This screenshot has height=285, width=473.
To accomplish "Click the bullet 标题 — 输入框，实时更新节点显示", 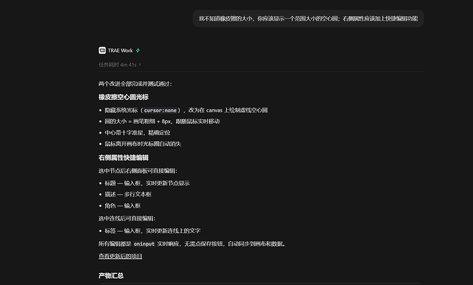I will click(x=147, y=183).
